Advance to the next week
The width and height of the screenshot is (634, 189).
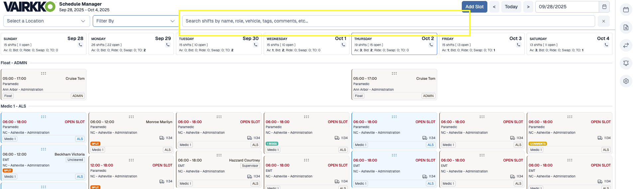pos(528,7)
